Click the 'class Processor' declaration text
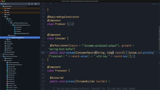The width and height of the screenshot is (160, 90). tap(57, 70)
